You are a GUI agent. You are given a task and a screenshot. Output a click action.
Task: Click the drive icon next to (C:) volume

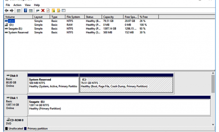6,21
